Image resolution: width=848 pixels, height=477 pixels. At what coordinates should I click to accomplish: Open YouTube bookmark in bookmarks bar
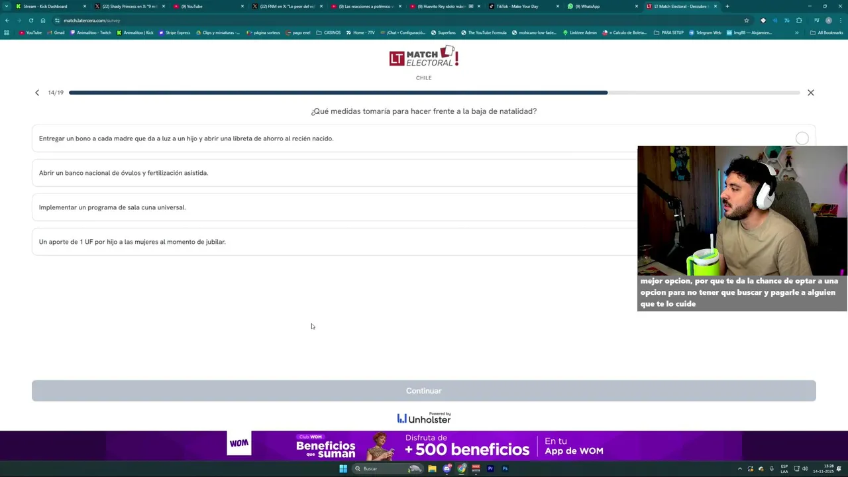click(x=30, y=32)
